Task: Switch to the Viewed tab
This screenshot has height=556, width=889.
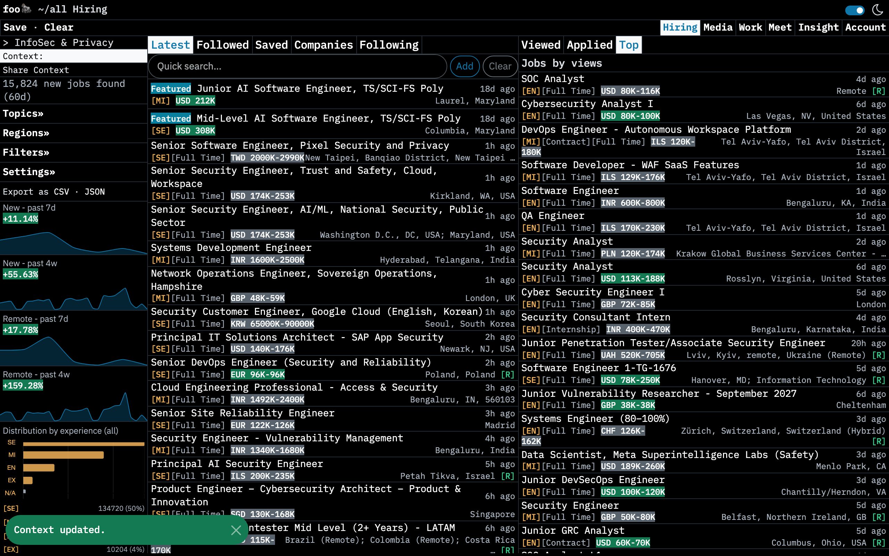Action: [541, 45]
